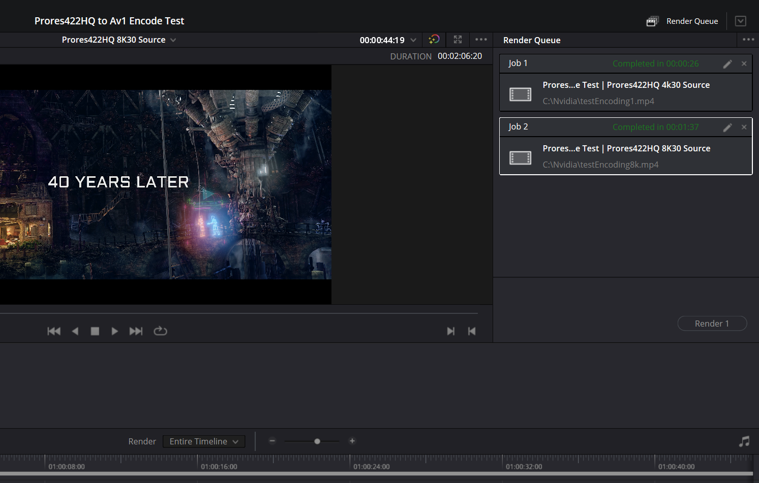The height and width of the screenshot is (483, 759).
Task: Click the timeline zoom slider handle
Action: click(x=317, y=441)
